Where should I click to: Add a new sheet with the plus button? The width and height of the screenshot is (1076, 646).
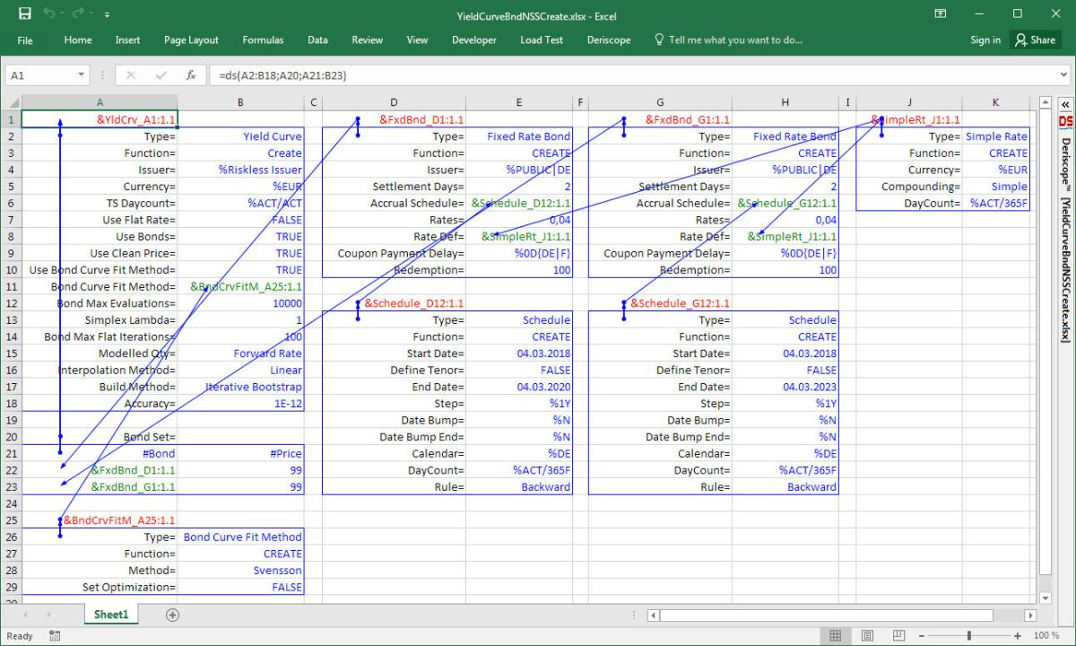coord(173,615)
